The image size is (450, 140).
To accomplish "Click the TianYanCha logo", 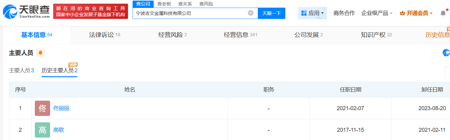I will tap(26, 11).
